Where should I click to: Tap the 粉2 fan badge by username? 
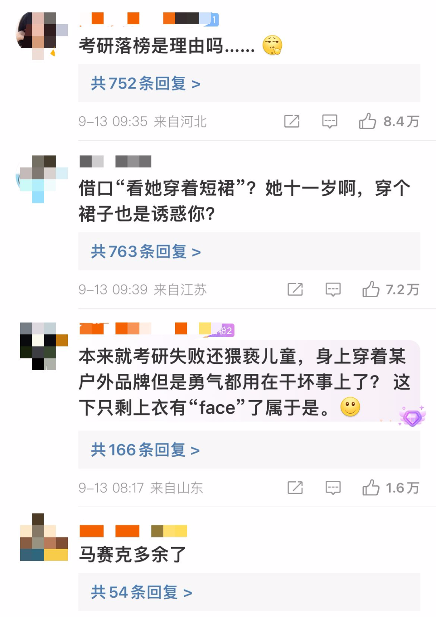point(223,330)
